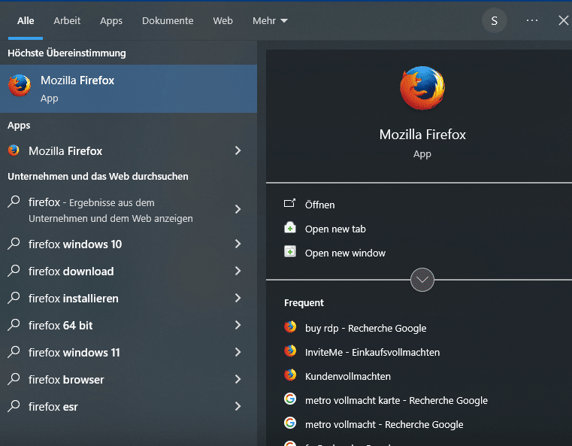Click the S user account avatar
This screenshot has width=572, height=446.
click(495, 21)
